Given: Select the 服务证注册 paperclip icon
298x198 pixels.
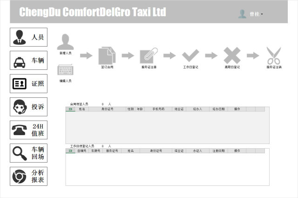Looking at the screenshot, I should click(149, 56).
